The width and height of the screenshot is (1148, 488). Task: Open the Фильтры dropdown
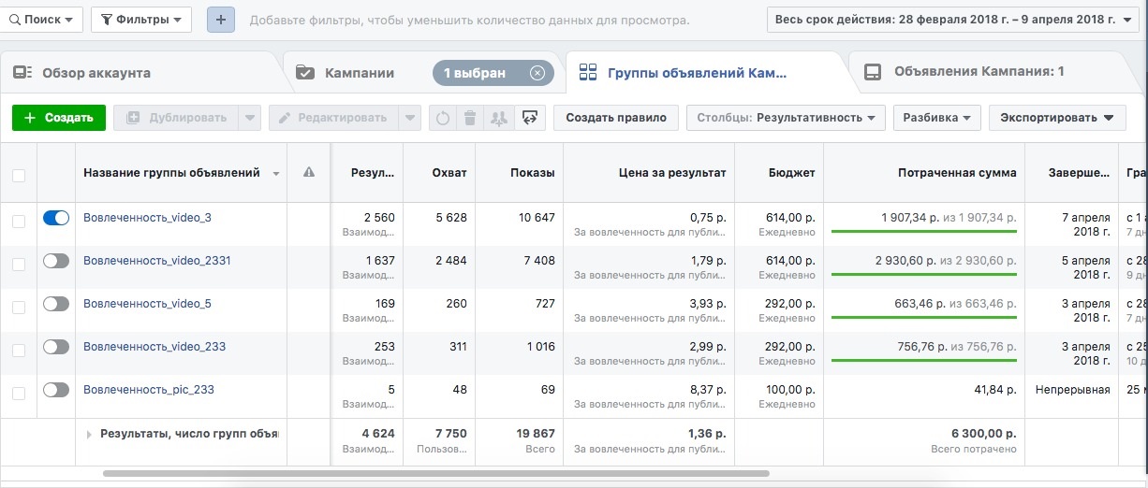point(141,20)
